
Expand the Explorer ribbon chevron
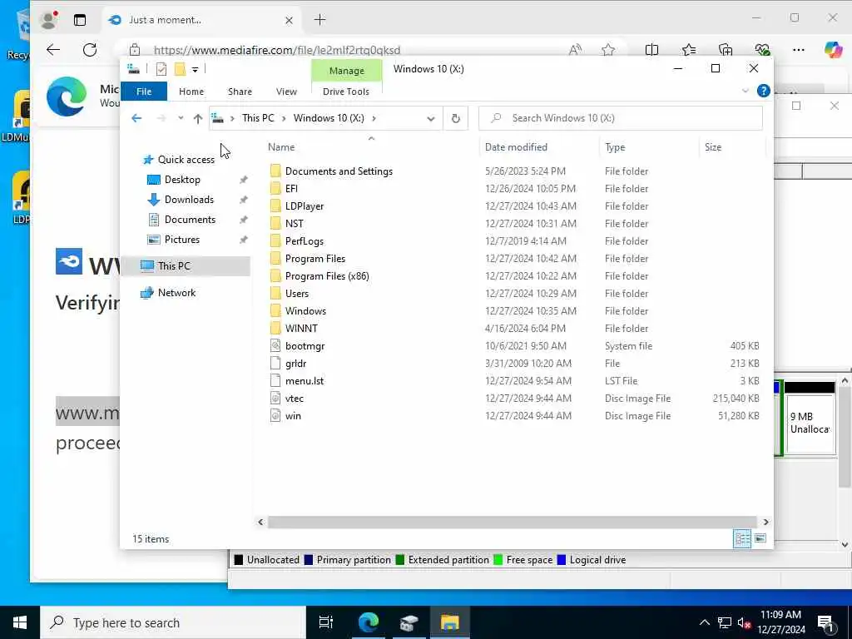tap(745, 91)
